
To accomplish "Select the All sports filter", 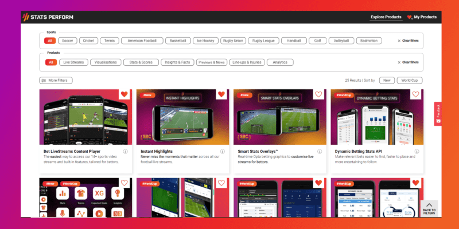I will tap(50, 41).
